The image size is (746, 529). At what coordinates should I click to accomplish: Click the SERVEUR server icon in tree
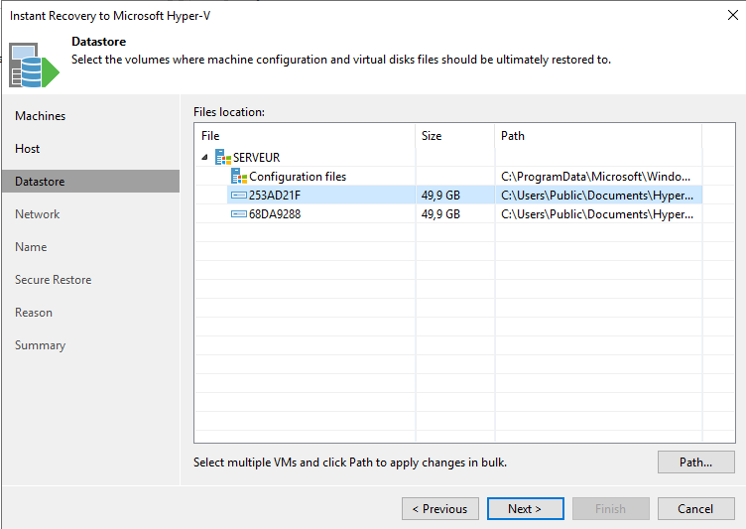point(222,157)
